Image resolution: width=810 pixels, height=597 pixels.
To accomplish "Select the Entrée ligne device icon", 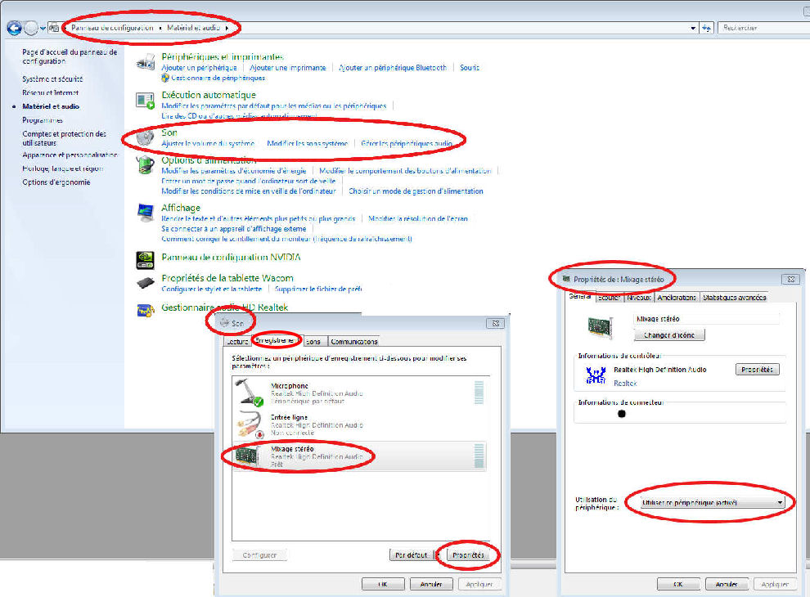I will pyautogui.click(x=250, y=424).
